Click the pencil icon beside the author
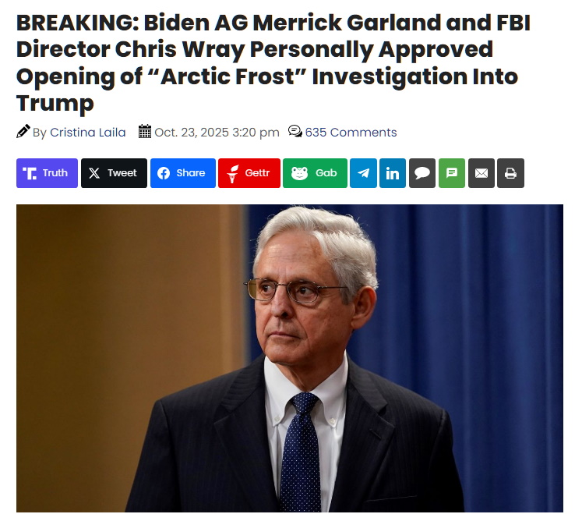Screen dimensions: 575x514 click(23, 132)
